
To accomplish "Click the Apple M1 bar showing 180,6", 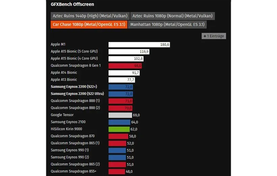I will [140, 45].
